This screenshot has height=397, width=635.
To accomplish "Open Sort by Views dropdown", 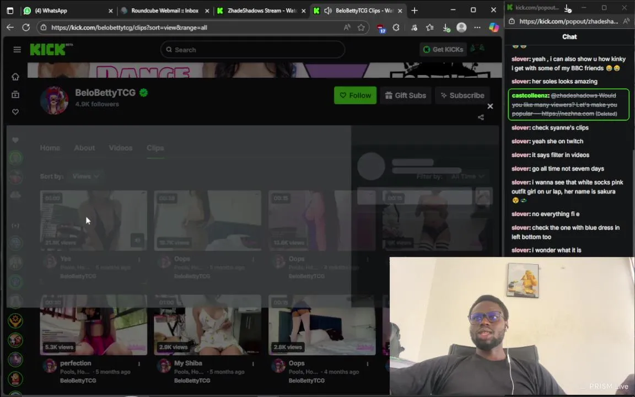I will point(85,176).
